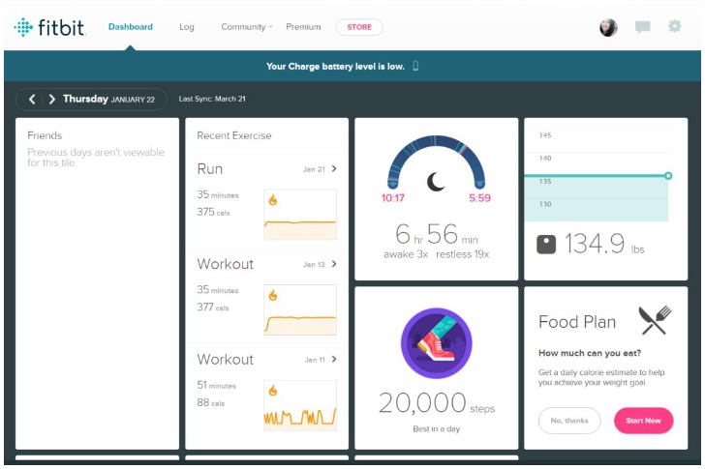Click the 6 hr 56 min sleep duration
Image resolution: width=705 pixels, height=469 pixels.
[x=437, y=234]
